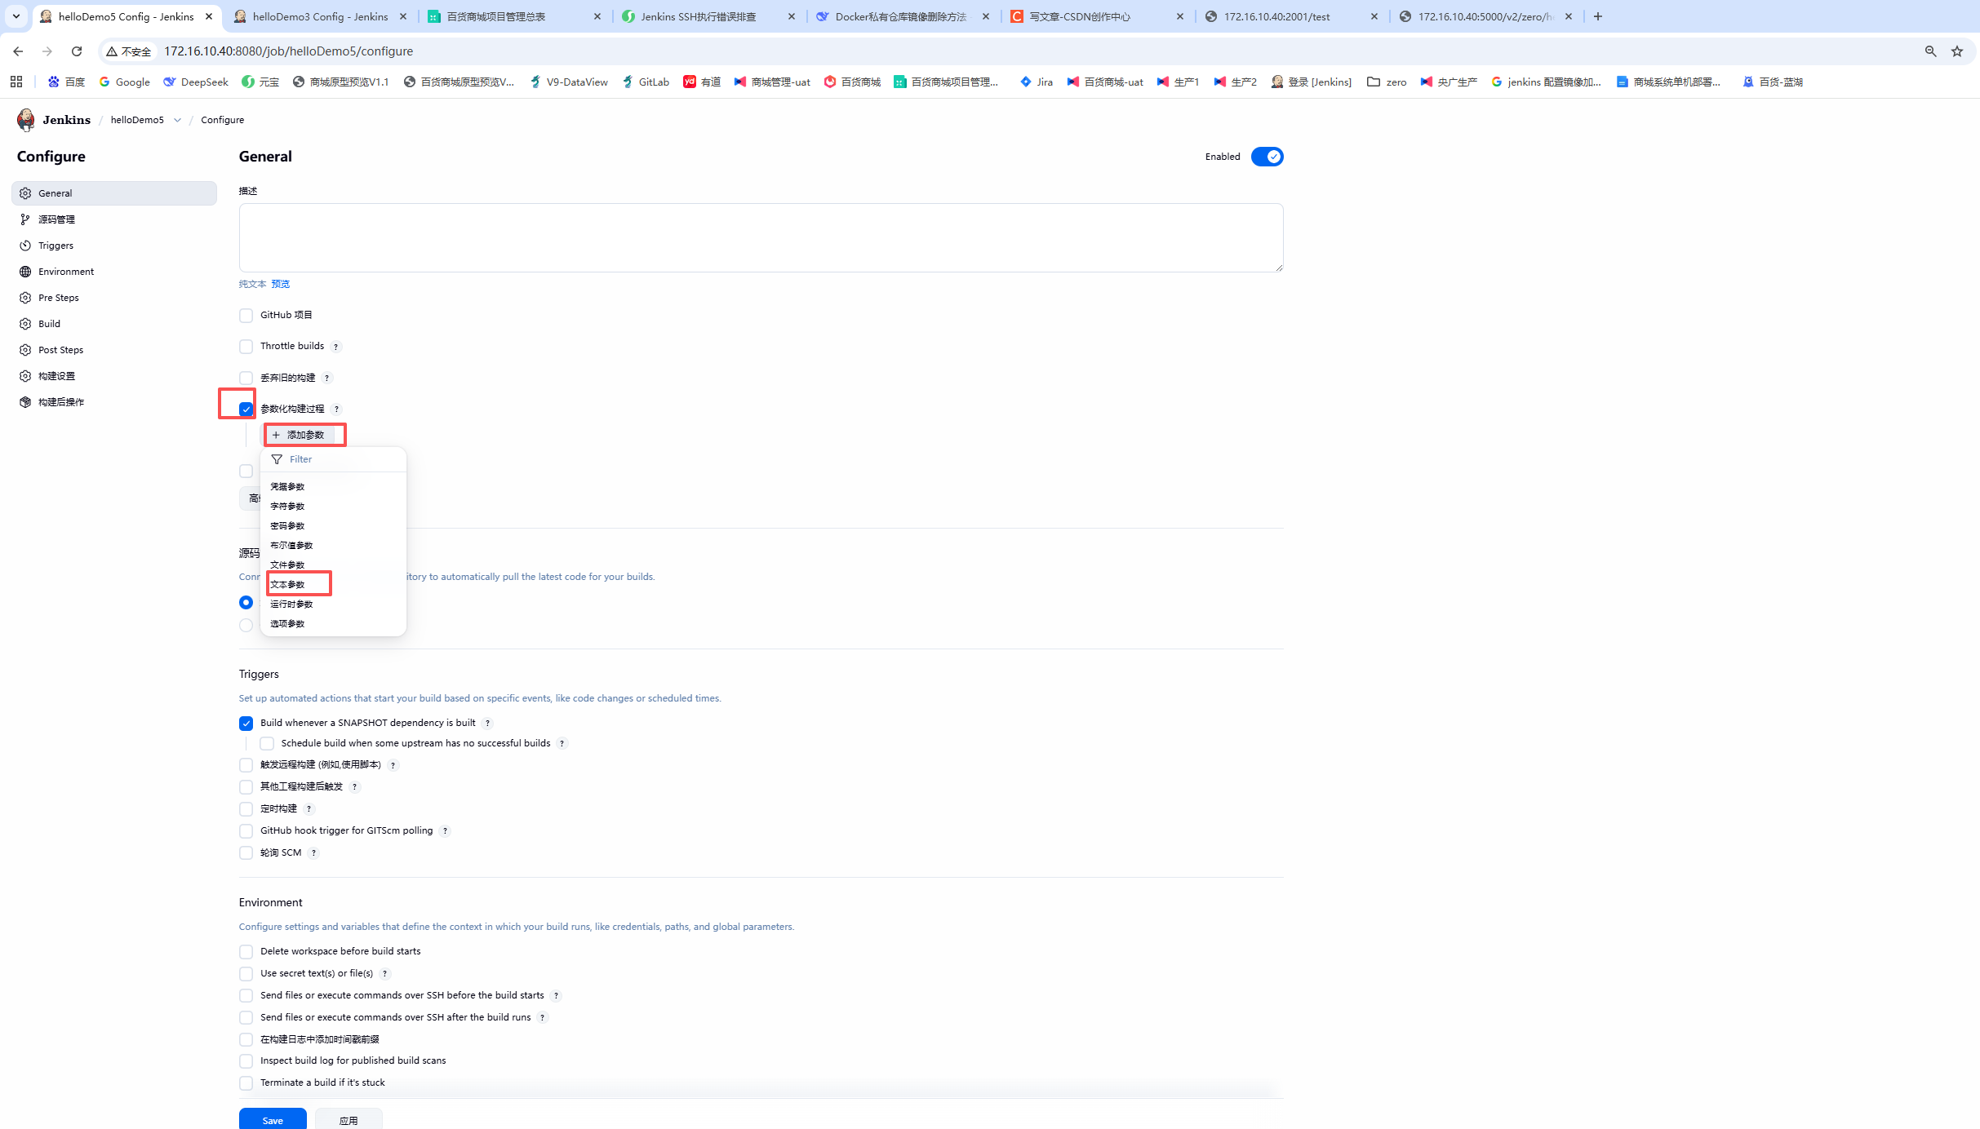This screenshot has height=1129, width=1980.
Task: Open the 有道 bookmark
Action: click(x=702, y=82)
